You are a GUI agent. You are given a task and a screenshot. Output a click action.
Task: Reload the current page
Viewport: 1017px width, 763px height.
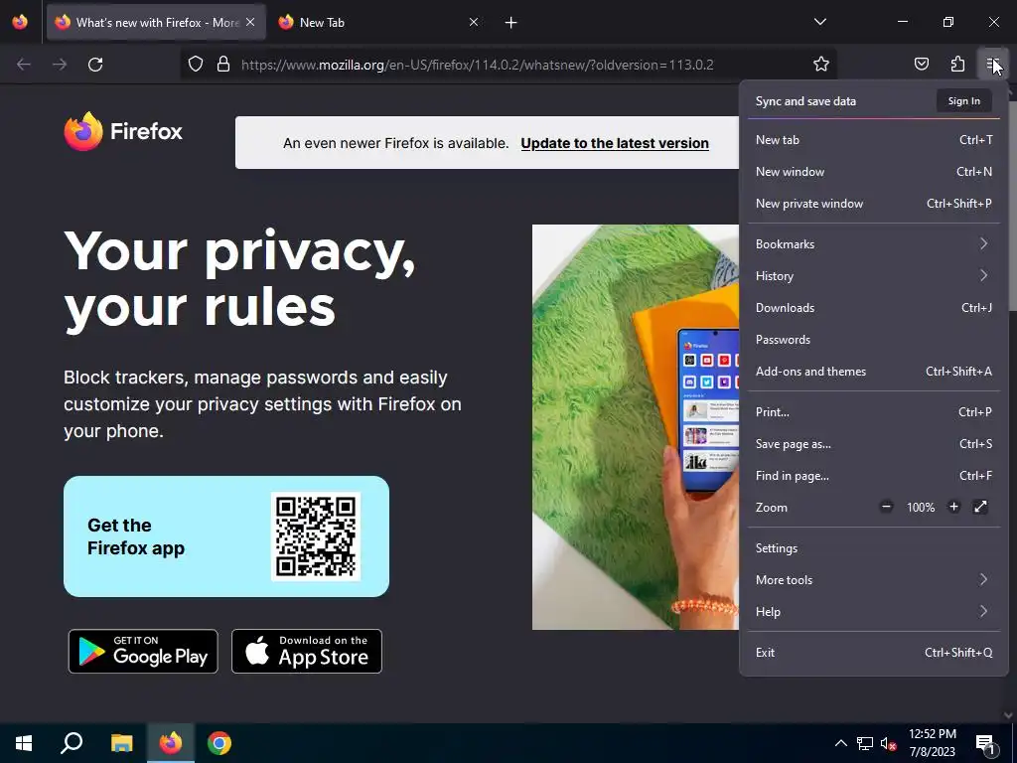coord(95,65)
